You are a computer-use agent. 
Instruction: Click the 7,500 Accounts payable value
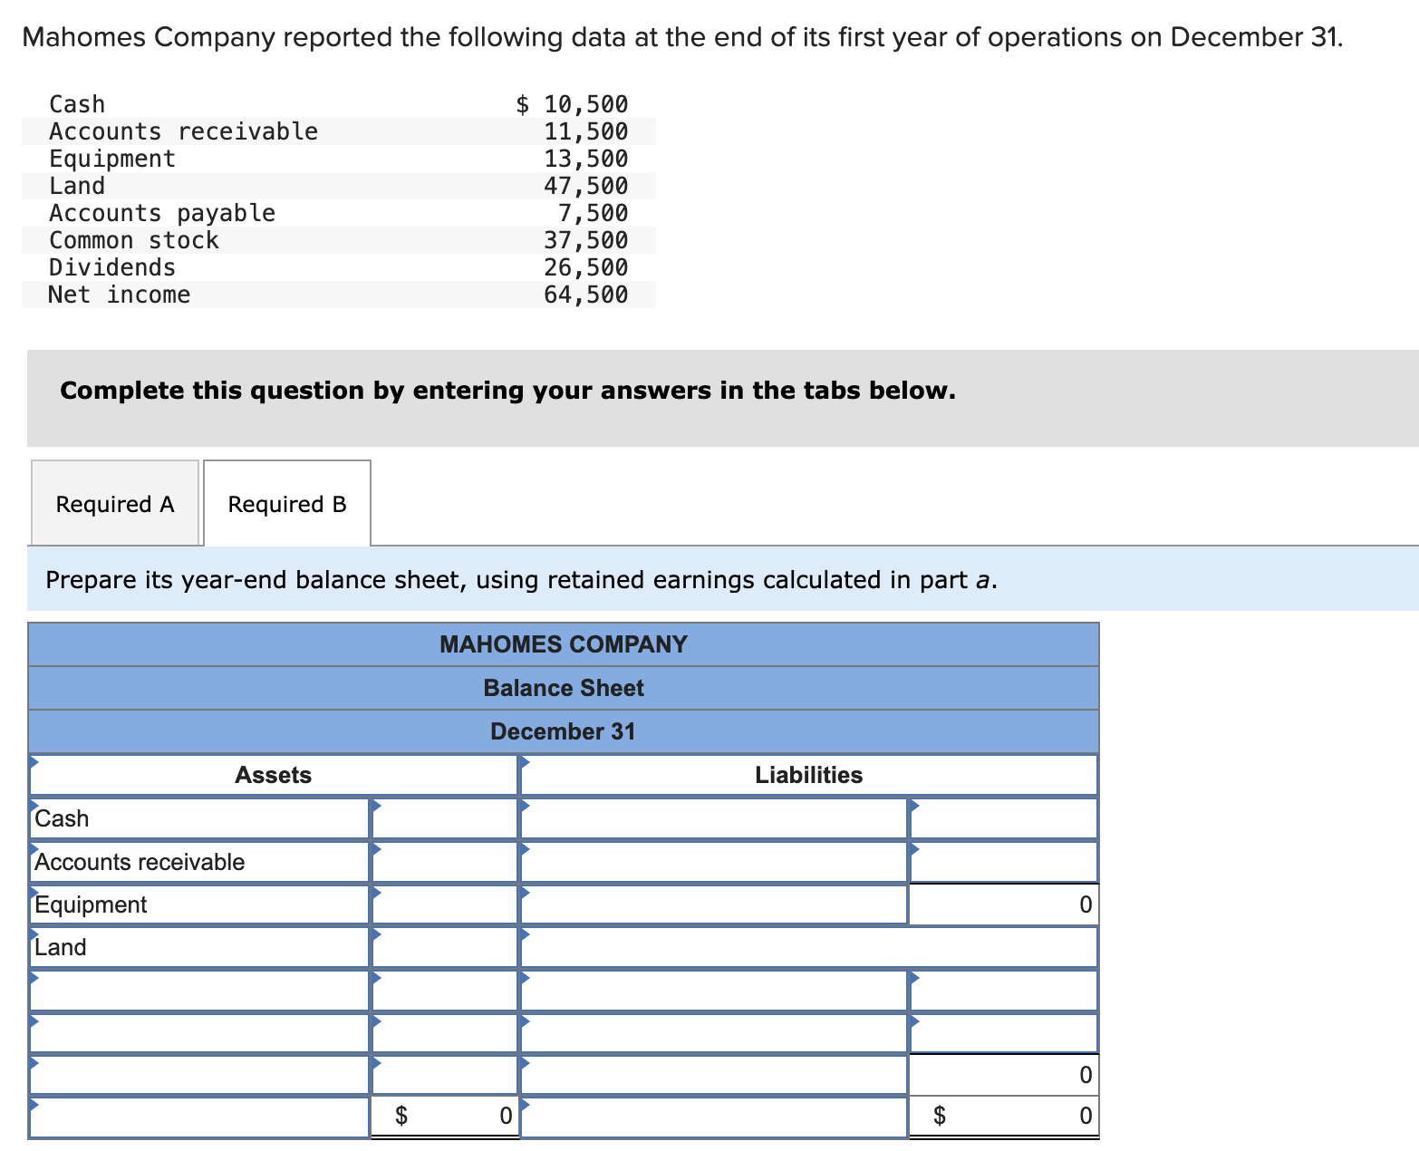point(593,213)
